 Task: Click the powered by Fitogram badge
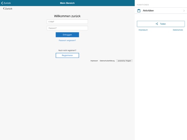124,61
